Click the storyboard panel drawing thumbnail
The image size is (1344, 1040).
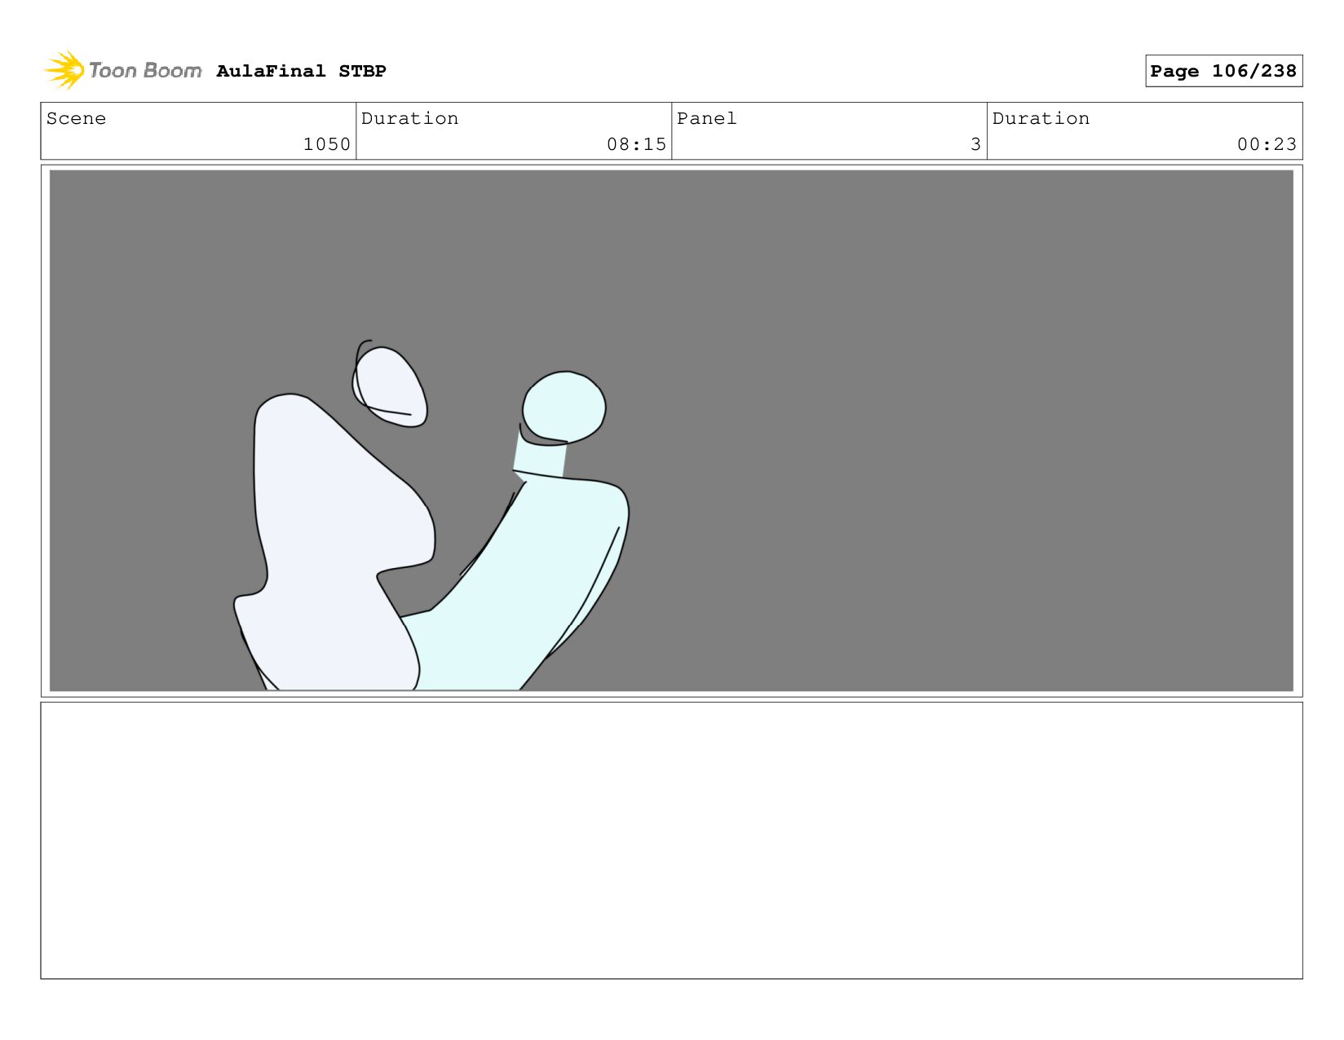click(x=671, y=430)
